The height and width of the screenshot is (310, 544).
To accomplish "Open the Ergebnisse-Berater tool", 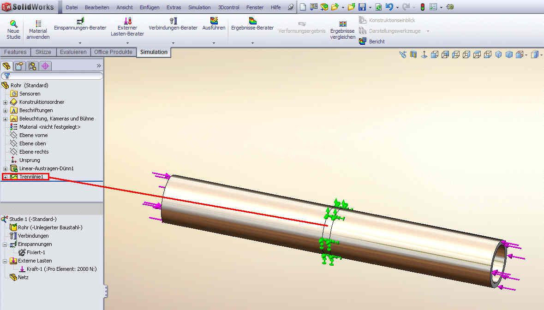I will click(x=252, y=24).
